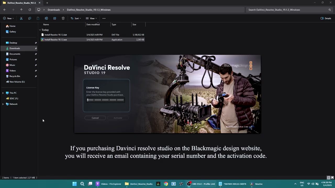
Task: Expand This PC in navigation pane
Action: click(x=3, y=93)
